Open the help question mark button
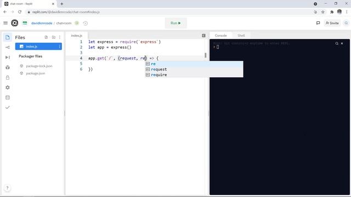Viewport: 351px width, 197px height. coord(7,188)
